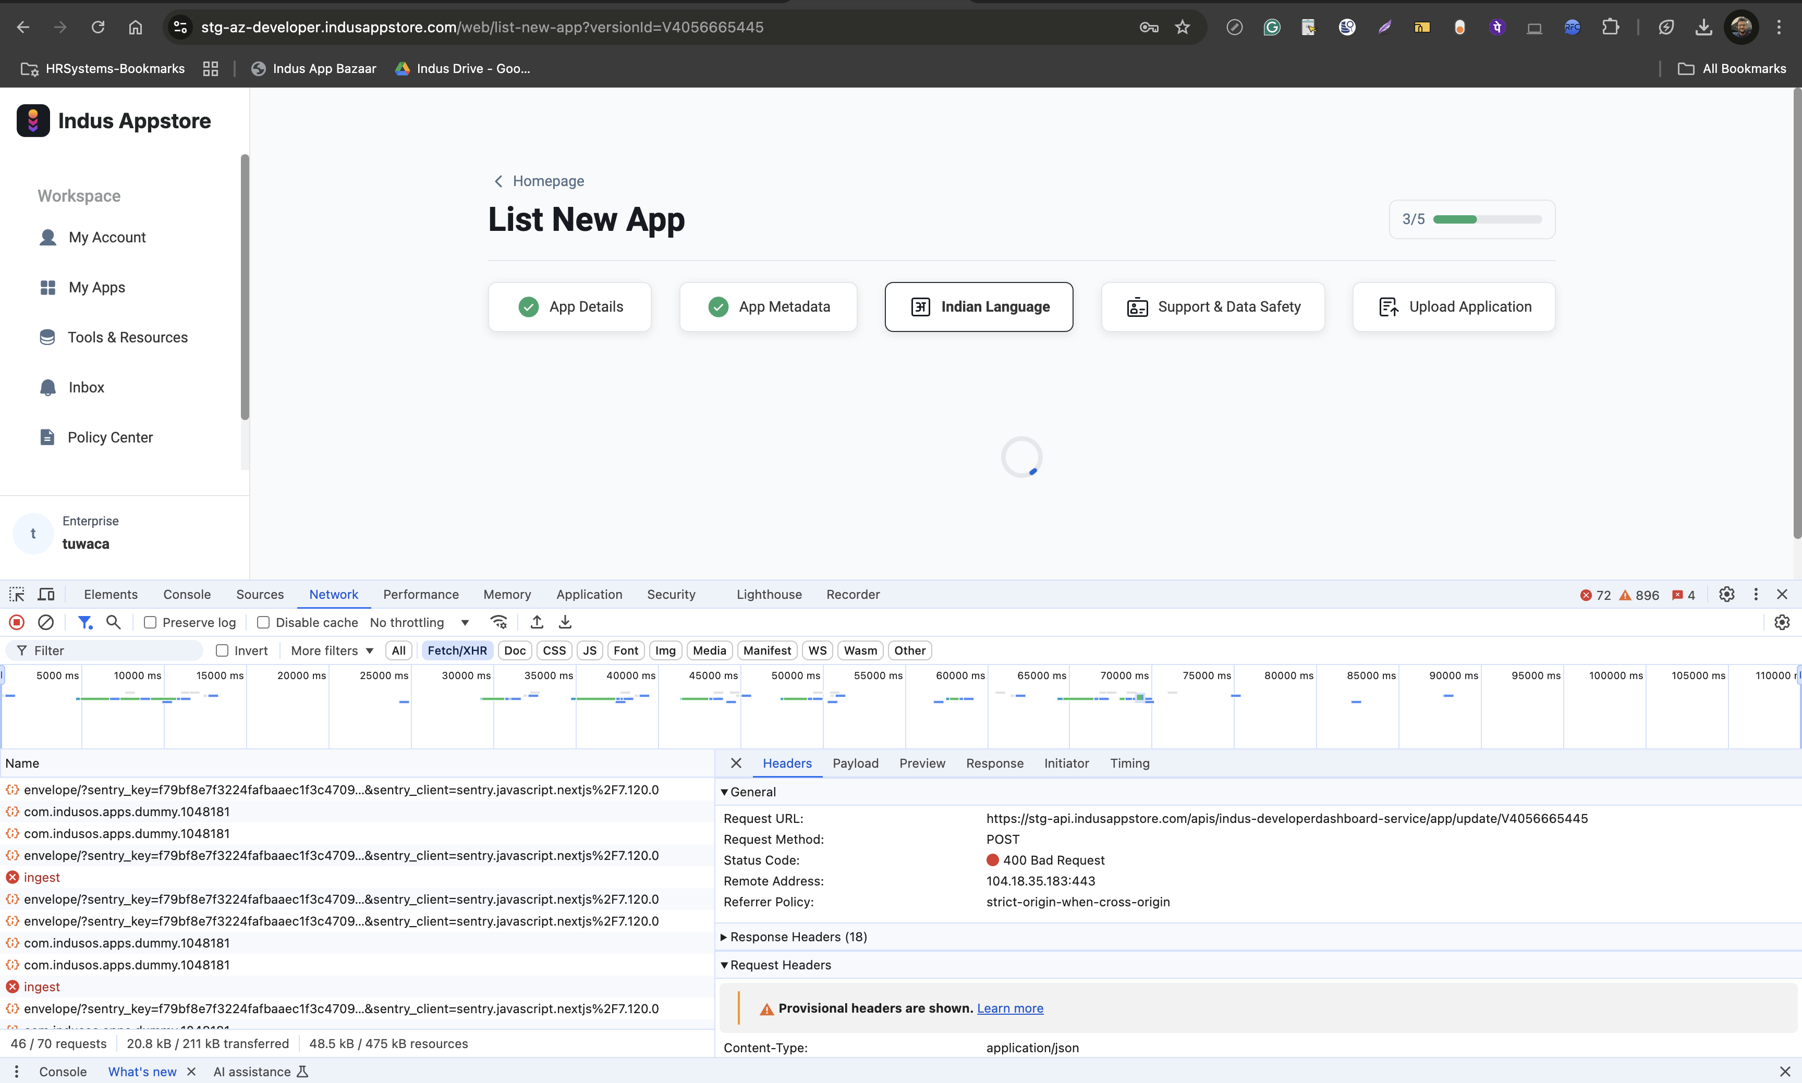Screen dimensions: 1802x1083
Task: Click the Indus Appstore logo
Action: pyautogui.click(x=114, y=120)
